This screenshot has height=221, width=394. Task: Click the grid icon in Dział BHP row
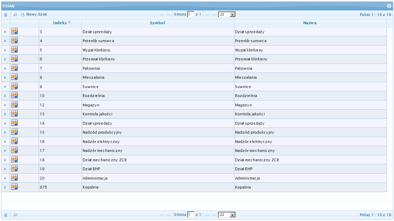(15, 169)
